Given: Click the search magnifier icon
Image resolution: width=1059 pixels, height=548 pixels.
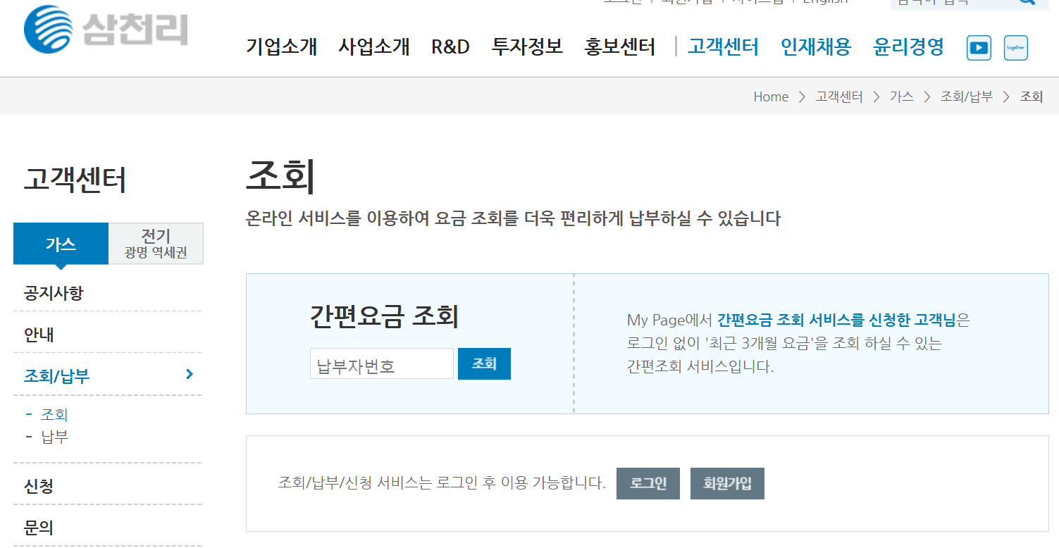Looking at the screenshot, I should coord(1025,4).
